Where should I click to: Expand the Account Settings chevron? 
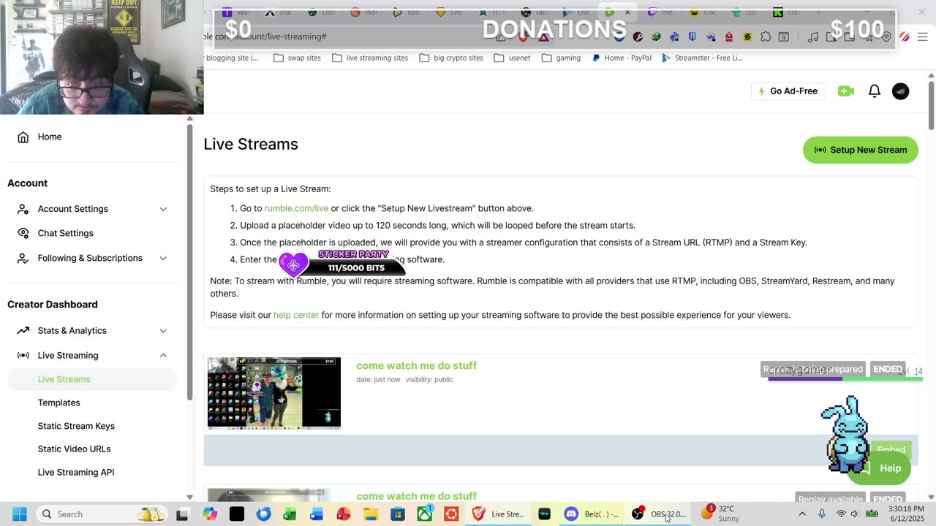[x=163, y=209]
